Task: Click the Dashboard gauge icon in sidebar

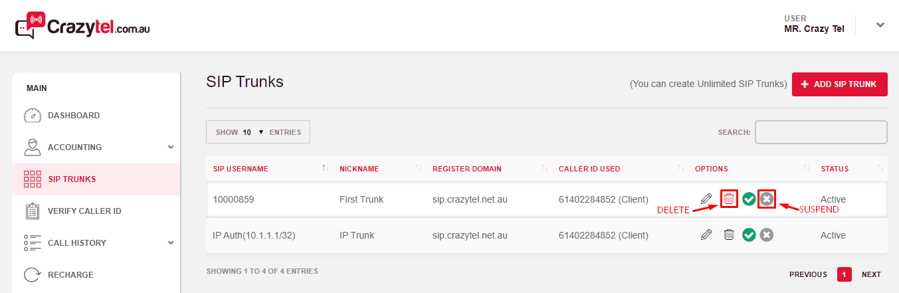Action: [x=33, y=116]
